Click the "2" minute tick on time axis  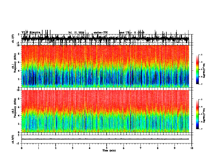pos(56,148)
